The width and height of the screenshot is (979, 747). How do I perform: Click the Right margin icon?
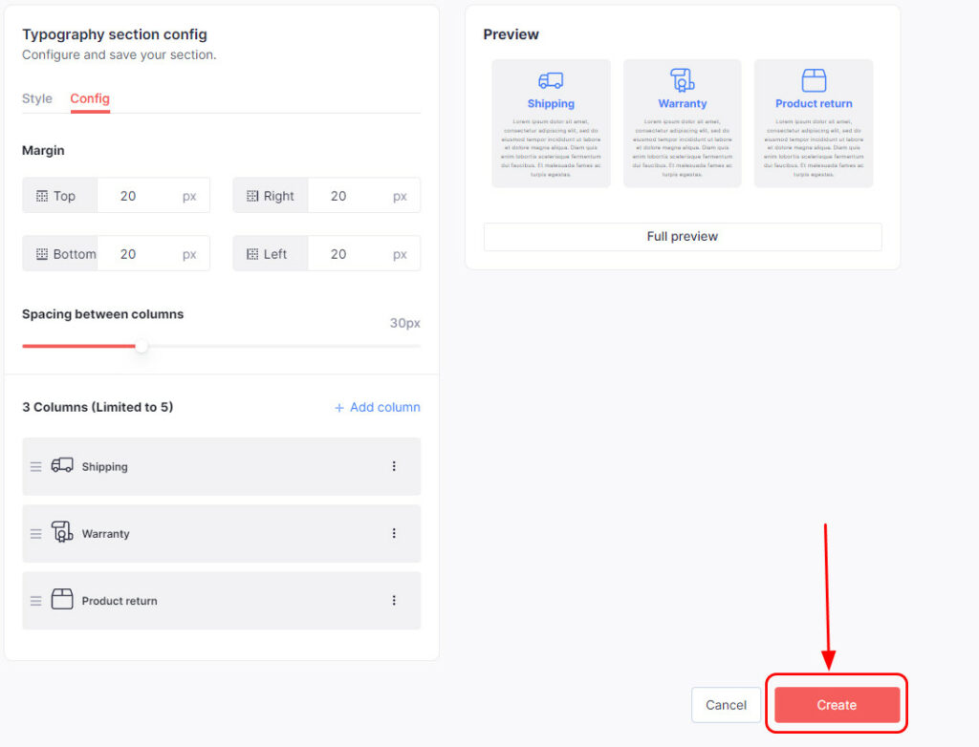point(252,196)
